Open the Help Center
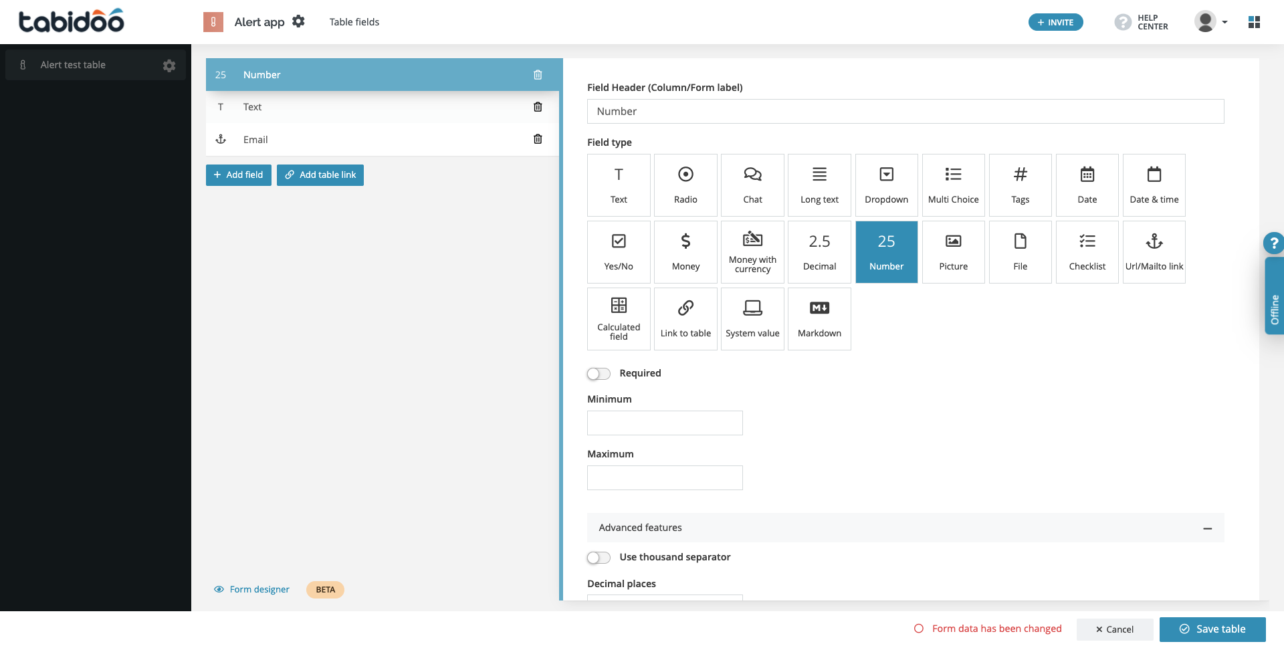The width and height of the screenshot is (1284, 648). tap(1142, 22)
